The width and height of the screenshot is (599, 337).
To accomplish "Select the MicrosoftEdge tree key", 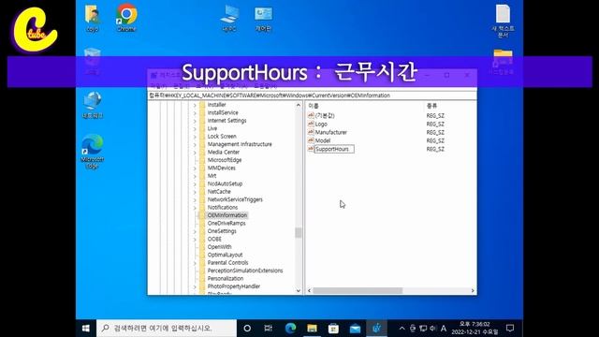I will click(225, 160).
